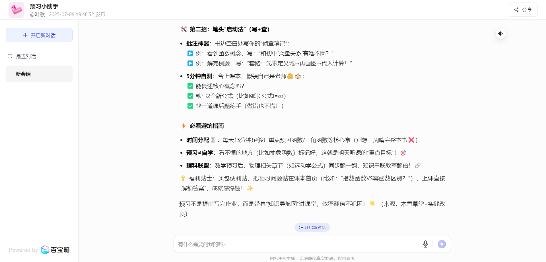This screenshot has width=546, height=262.
Task: Click the 开启新对话 pill below the reply
Action: (x=312, y=227)
